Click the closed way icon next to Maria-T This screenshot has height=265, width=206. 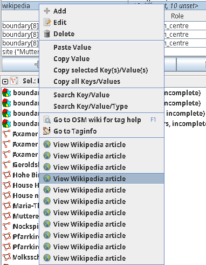[x=6, y=206]
